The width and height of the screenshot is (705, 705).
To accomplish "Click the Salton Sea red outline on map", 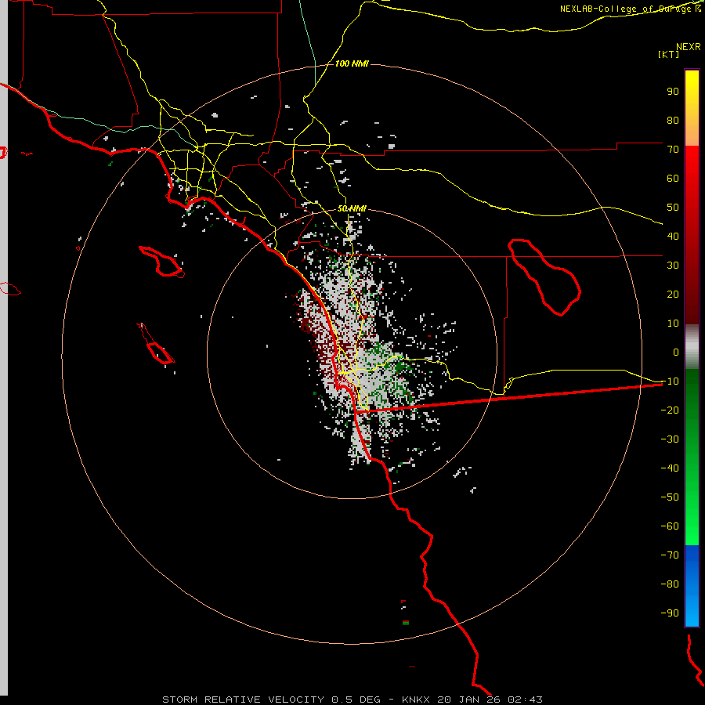I will 544,277.
